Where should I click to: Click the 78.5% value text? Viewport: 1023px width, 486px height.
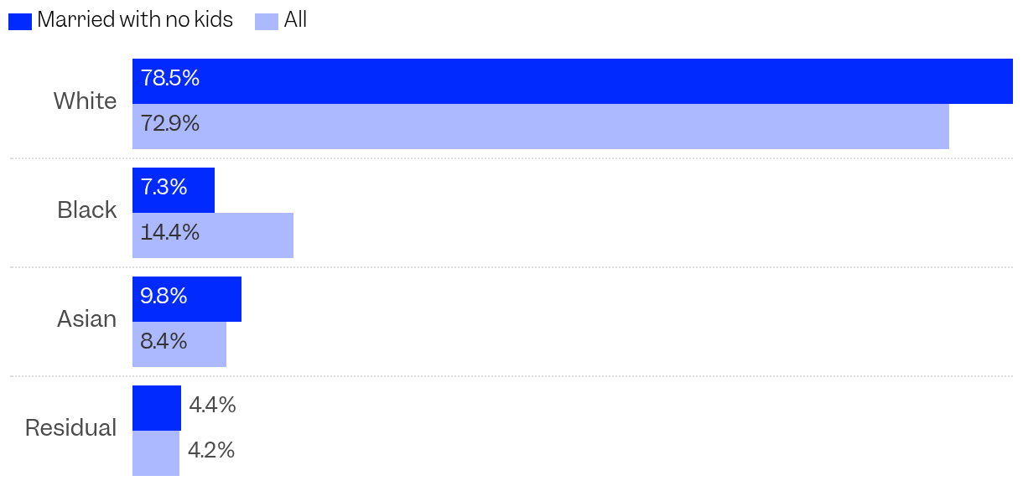click(170, 79)
